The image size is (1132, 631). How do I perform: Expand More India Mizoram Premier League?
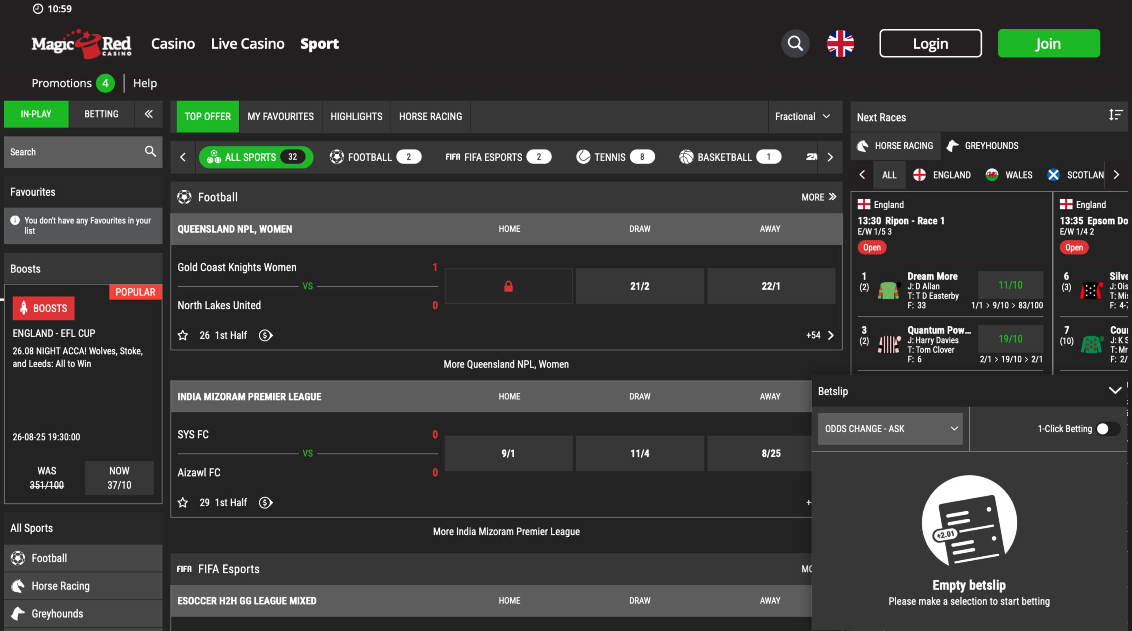506,531
